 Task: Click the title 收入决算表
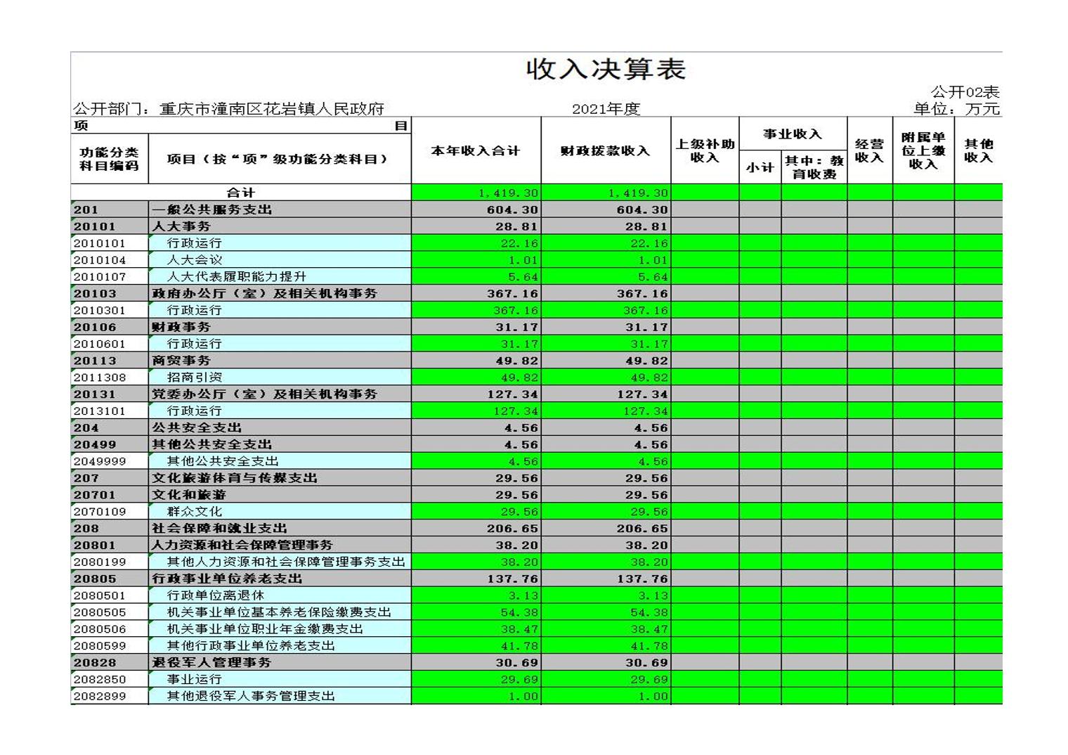(x=606, y=69)
